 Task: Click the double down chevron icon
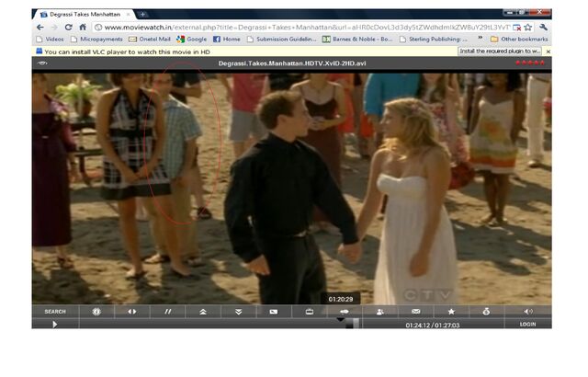pyautogui.click(x=239, y=312)
